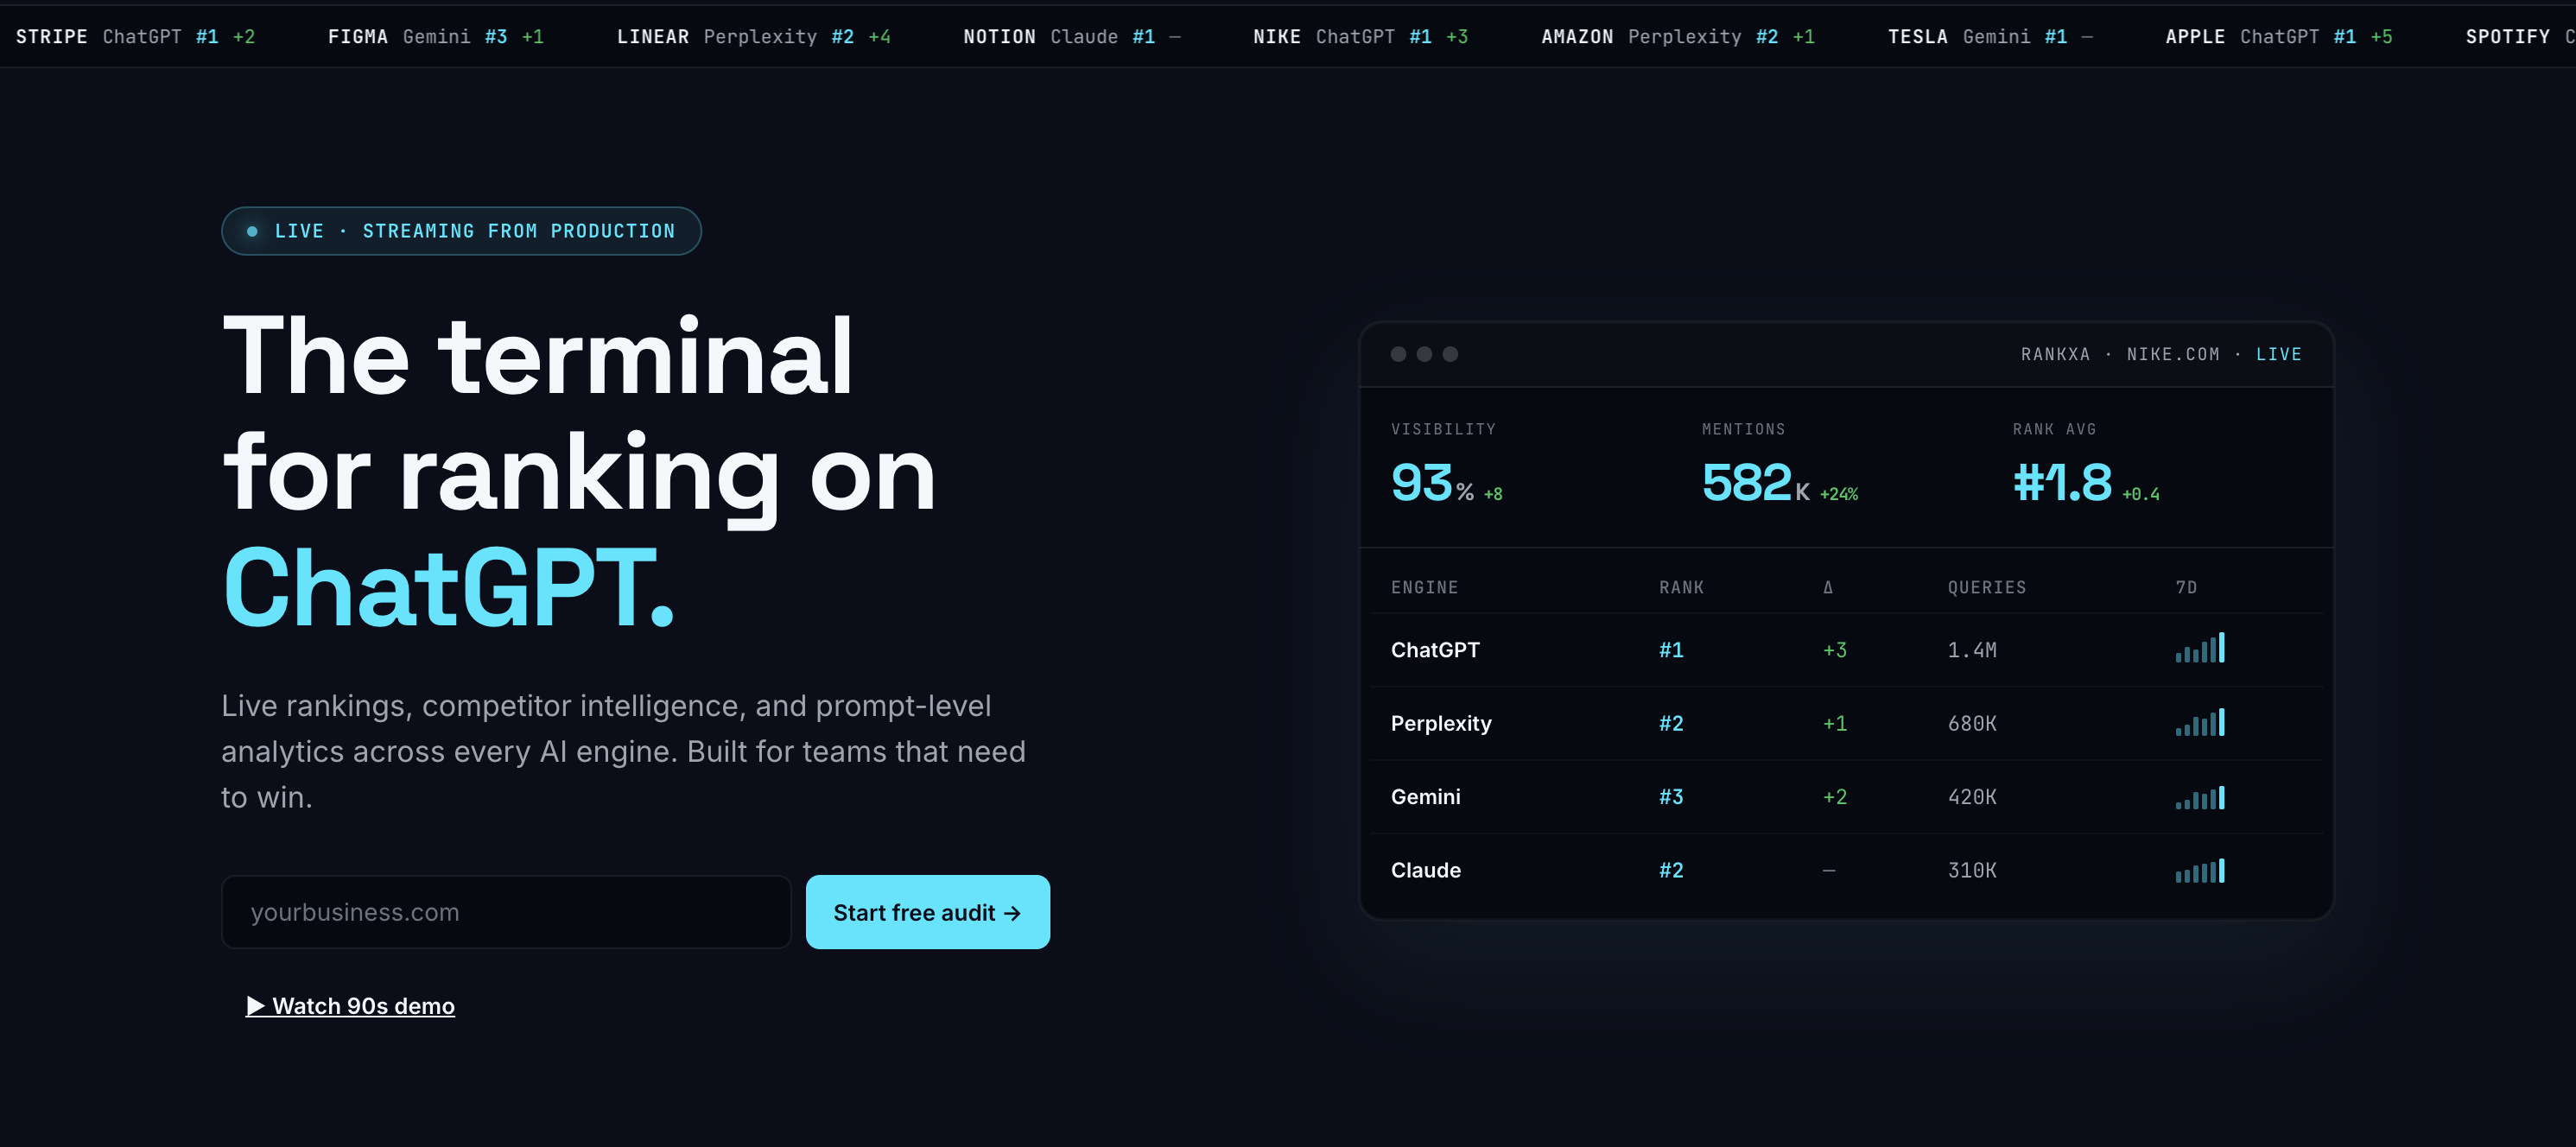Select the AMAZON label in the ticker
The image size is (2576, 1147).
coord(1577,36)
